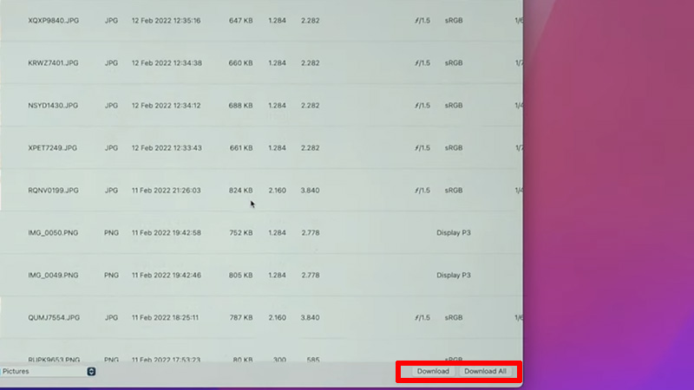Screen dimensions: 694x390
Task: Click the 661 KB file size
Action: (x=241, y=148)
